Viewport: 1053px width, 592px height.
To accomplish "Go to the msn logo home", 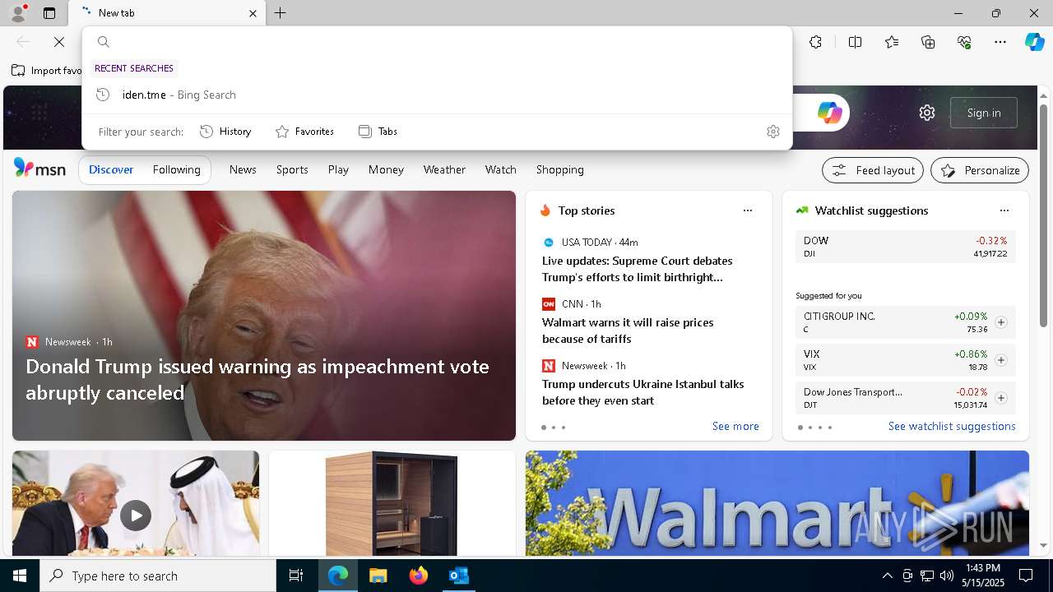I will click(39, 169).
